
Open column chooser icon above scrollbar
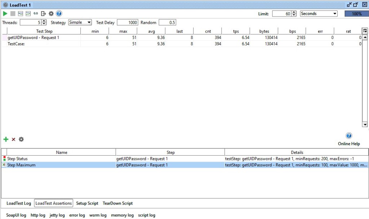pos(365,31)
